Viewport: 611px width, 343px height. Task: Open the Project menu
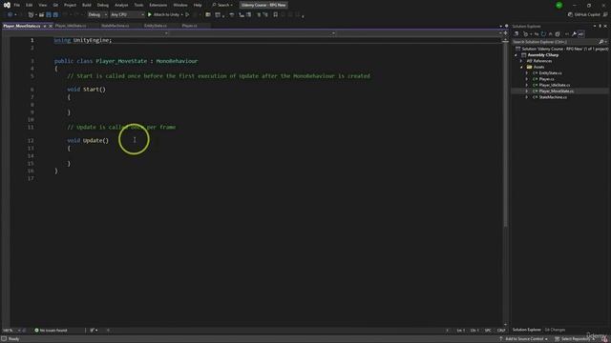point(70,5)
